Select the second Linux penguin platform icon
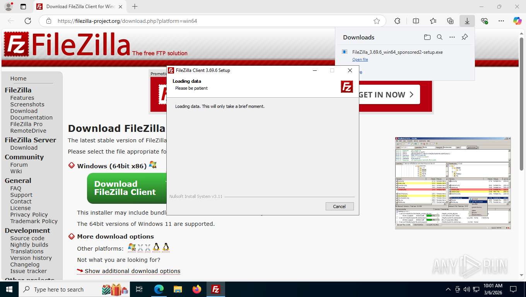The height and width of the screenshot is (297, 526). click(166, 247)
